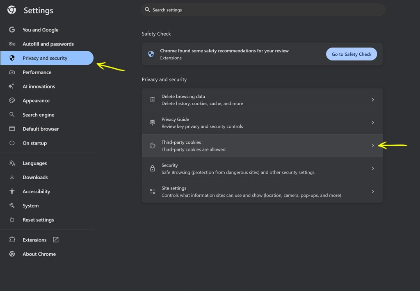Open the AI innovations section
The image size is (420, 291).
47,86
